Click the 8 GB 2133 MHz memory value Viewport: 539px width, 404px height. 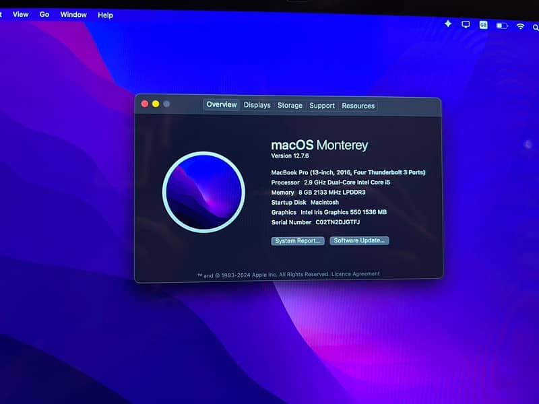point(331,193)
